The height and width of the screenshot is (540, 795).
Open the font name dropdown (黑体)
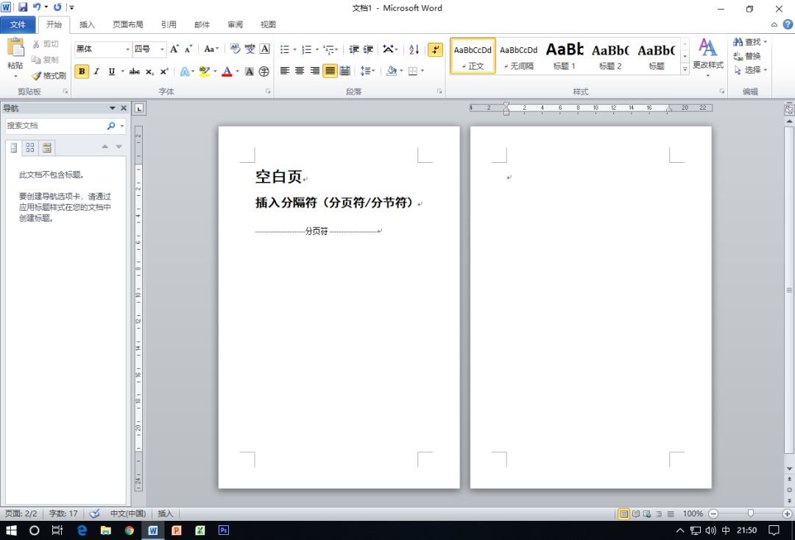click(x=127, y=49)
